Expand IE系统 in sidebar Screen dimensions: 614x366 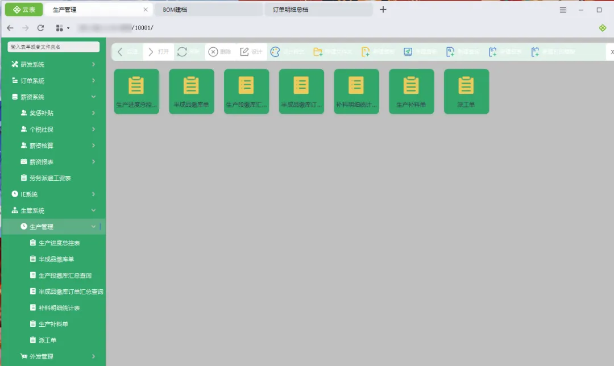coord(53,194)
